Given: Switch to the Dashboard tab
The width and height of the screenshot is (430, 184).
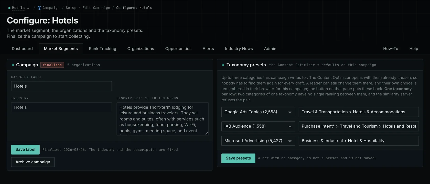Looking at the screenshot, I should pyautogui.click(x=22, y=49).
